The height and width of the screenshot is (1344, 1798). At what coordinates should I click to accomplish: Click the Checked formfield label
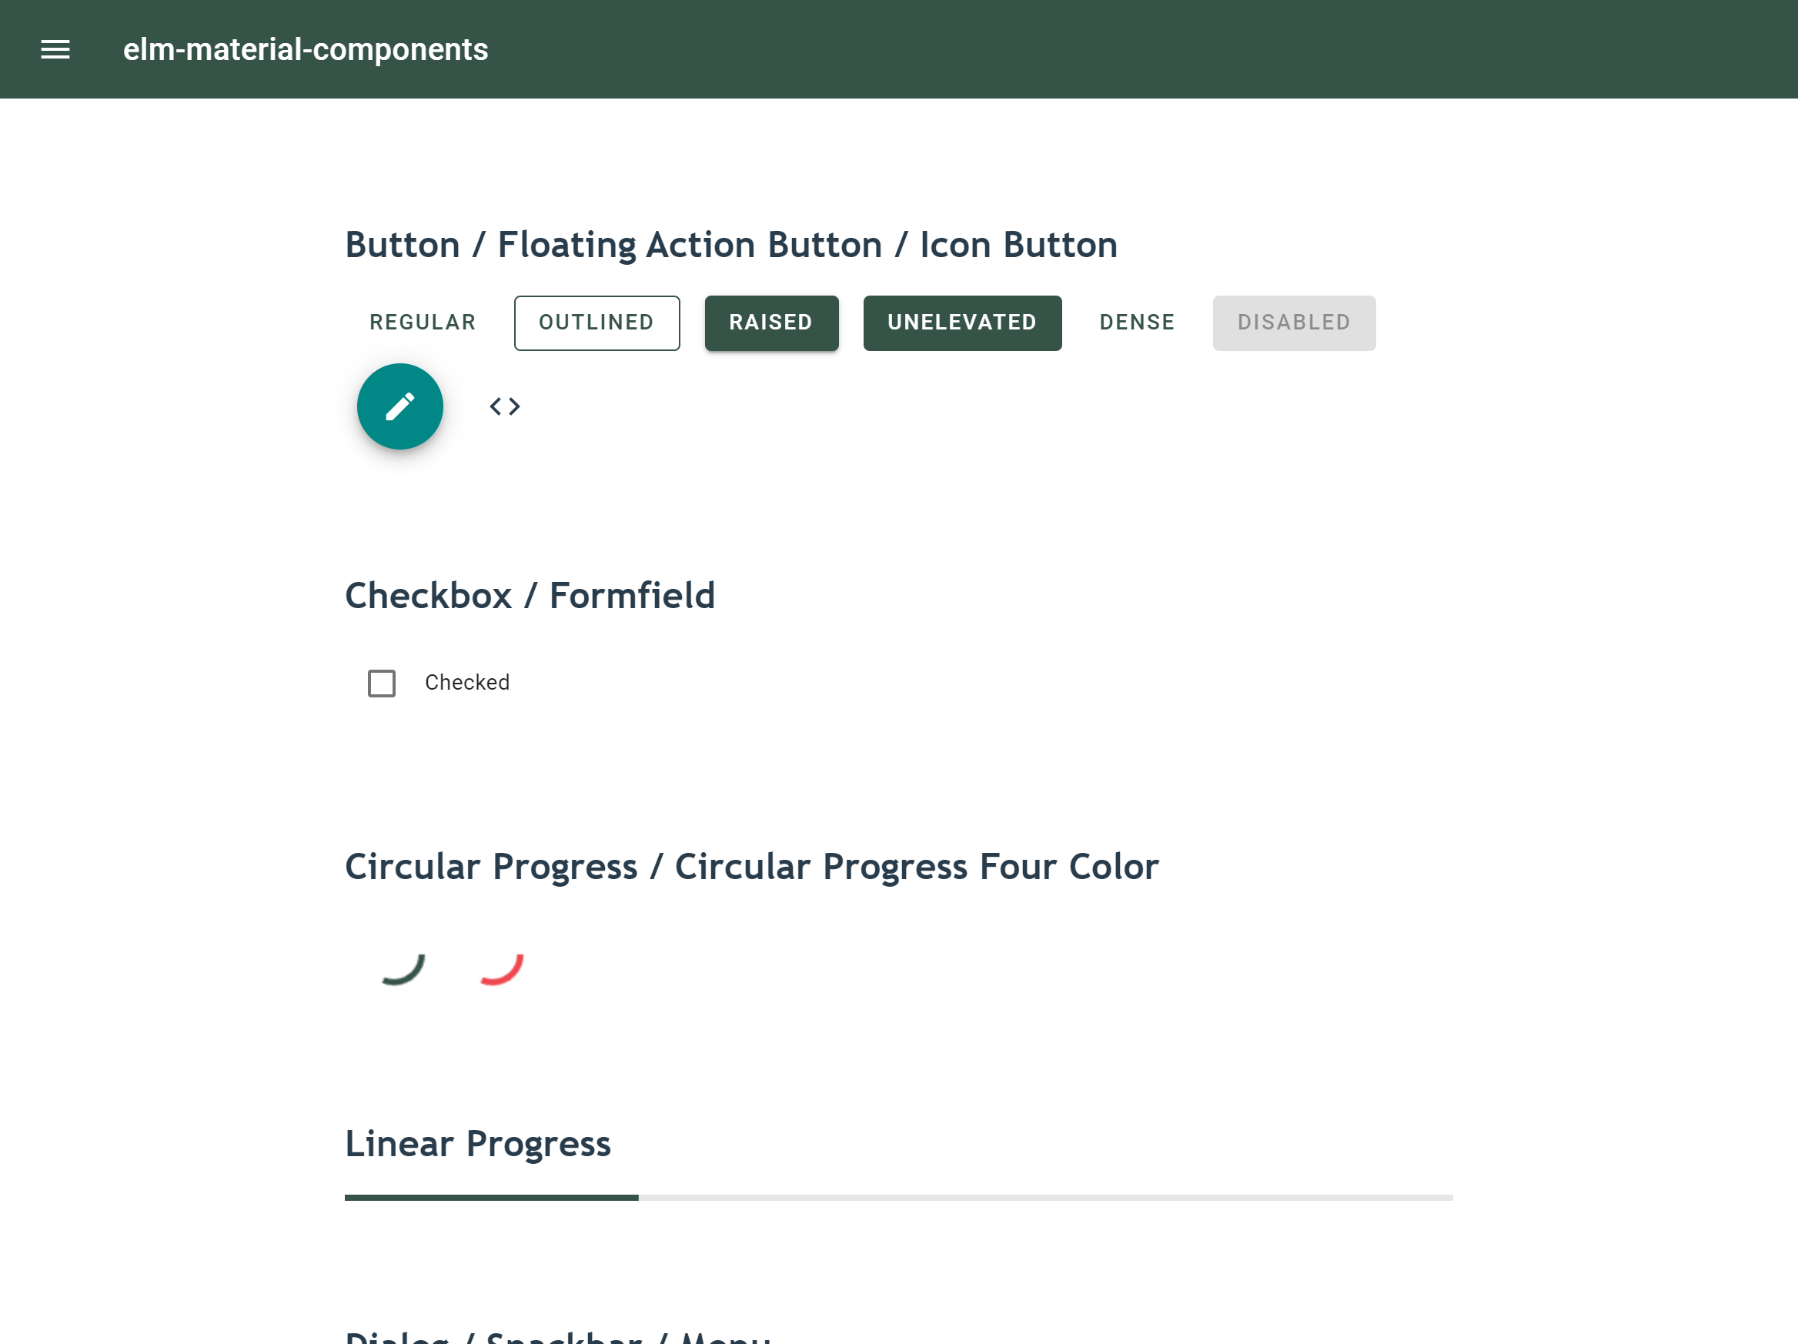(x=467, y=682)
